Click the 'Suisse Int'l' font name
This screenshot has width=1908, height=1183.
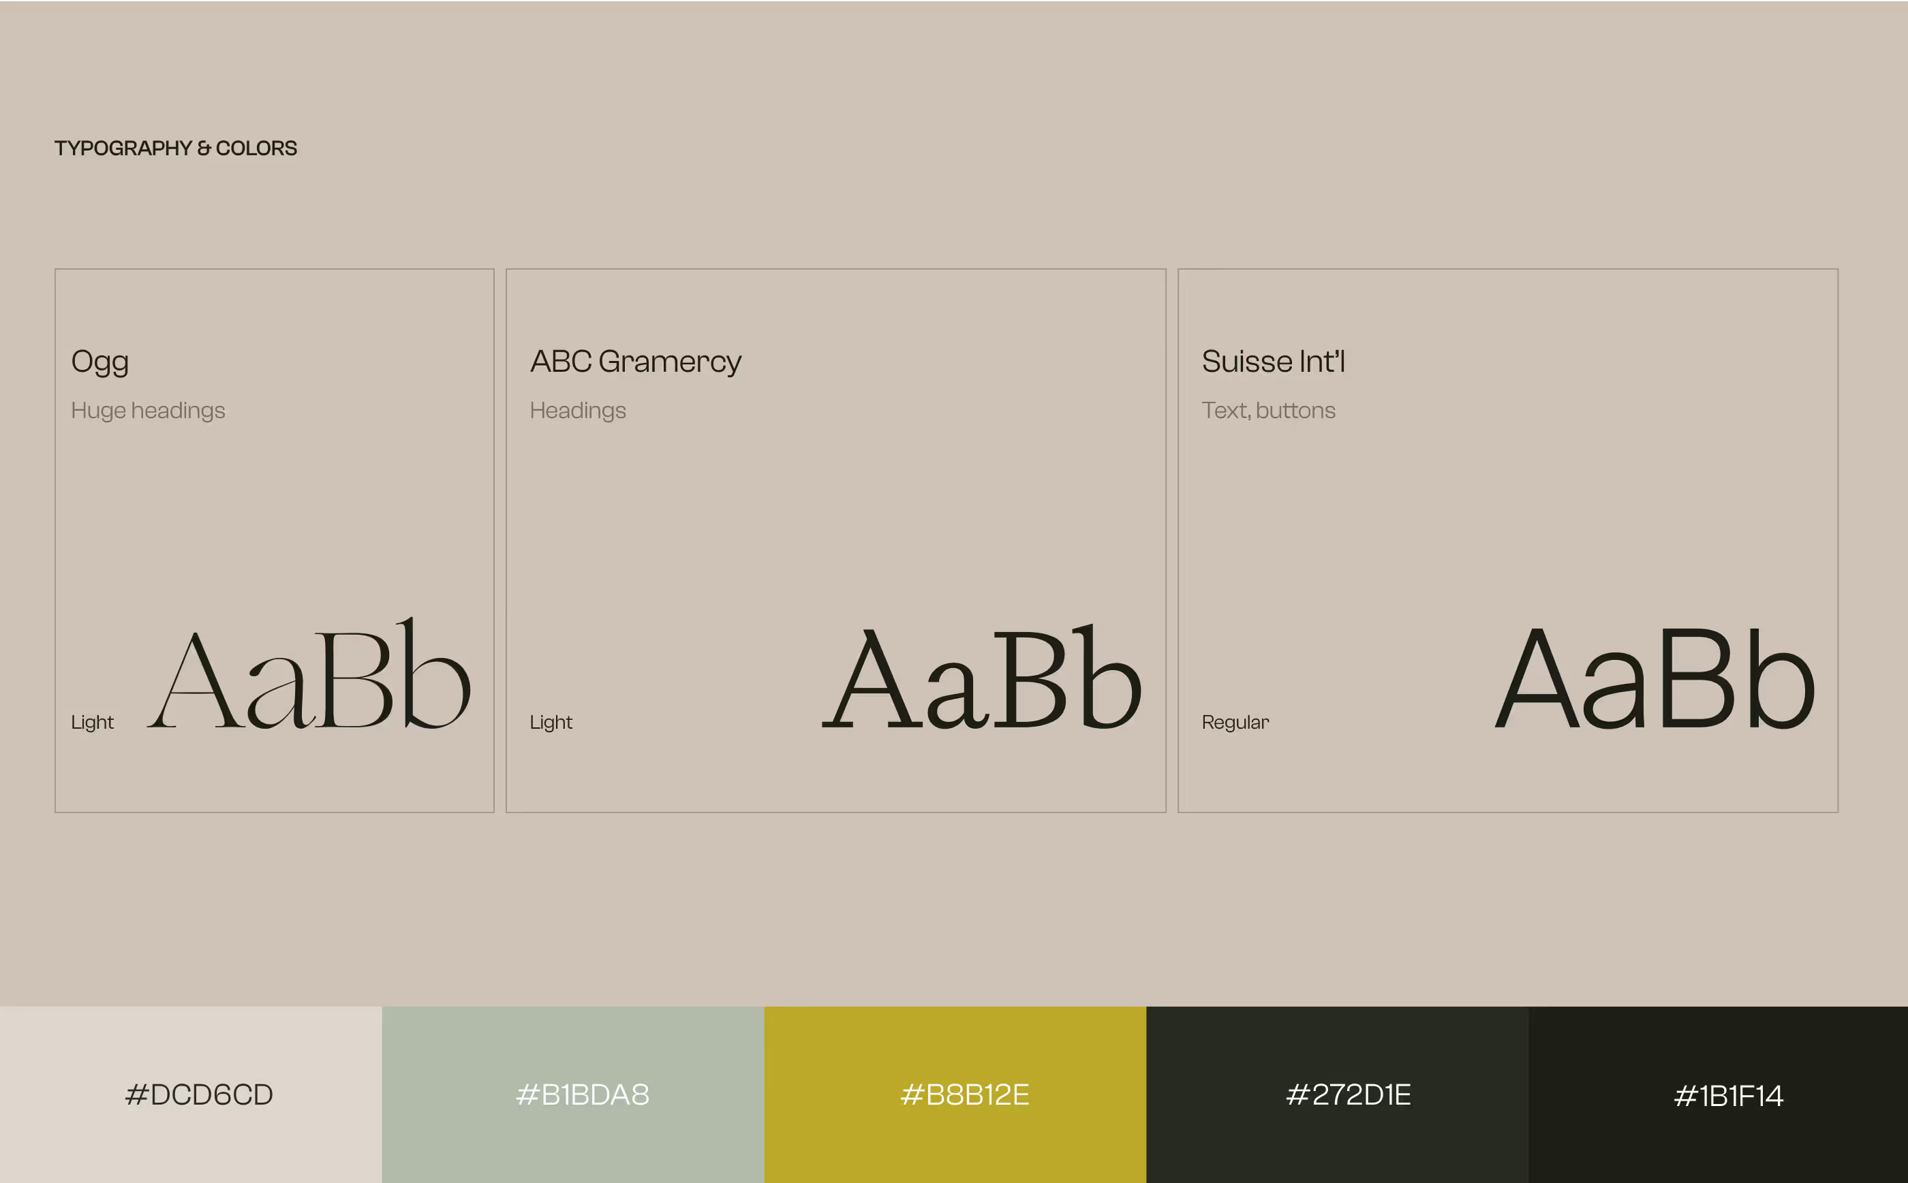click(1274, 361)
